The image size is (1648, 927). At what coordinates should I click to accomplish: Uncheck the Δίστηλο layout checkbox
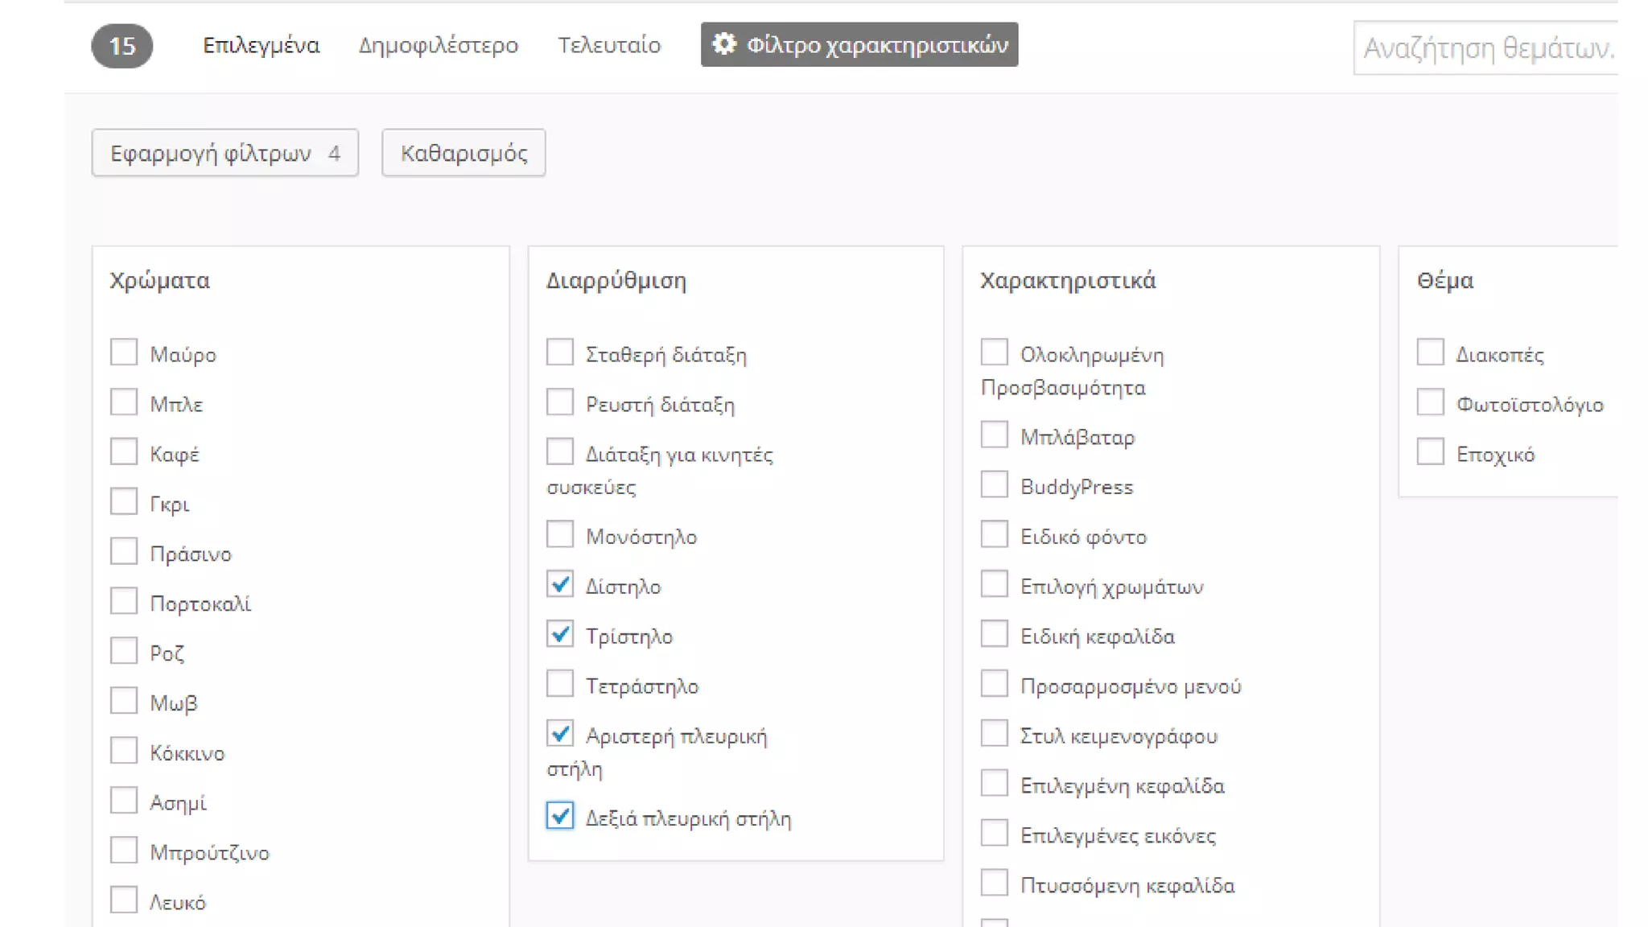560,584
